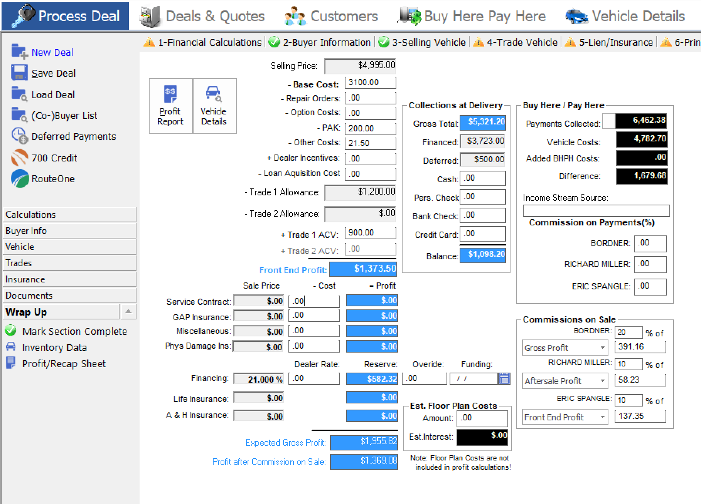Image resolution: width=701 pixels, height=504 pixels.
Task: Open the RouteOne icon
Action: [19, 179]
